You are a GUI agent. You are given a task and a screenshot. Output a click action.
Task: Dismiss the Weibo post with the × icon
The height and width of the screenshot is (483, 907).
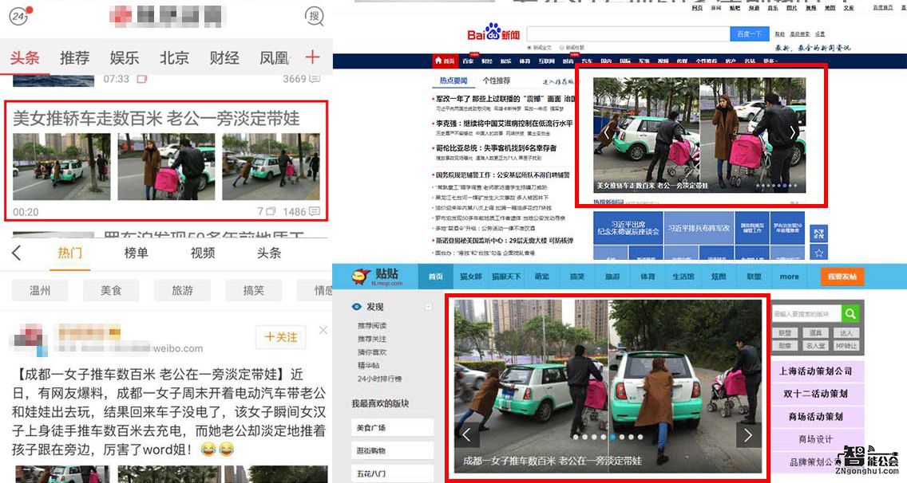click(x=323, y=330)
